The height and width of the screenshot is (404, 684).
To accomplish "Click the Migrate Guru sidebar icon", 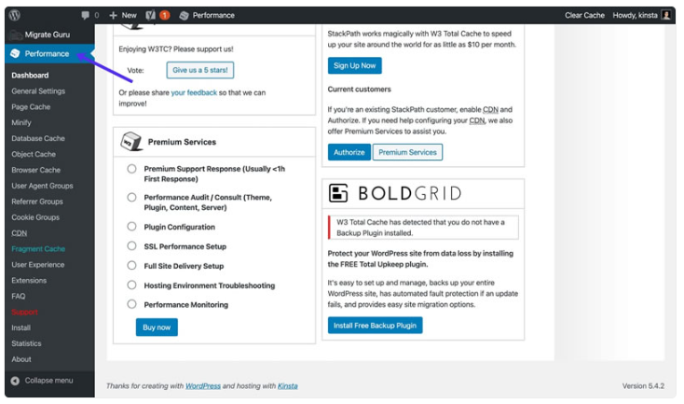I will tap(15, 35).
